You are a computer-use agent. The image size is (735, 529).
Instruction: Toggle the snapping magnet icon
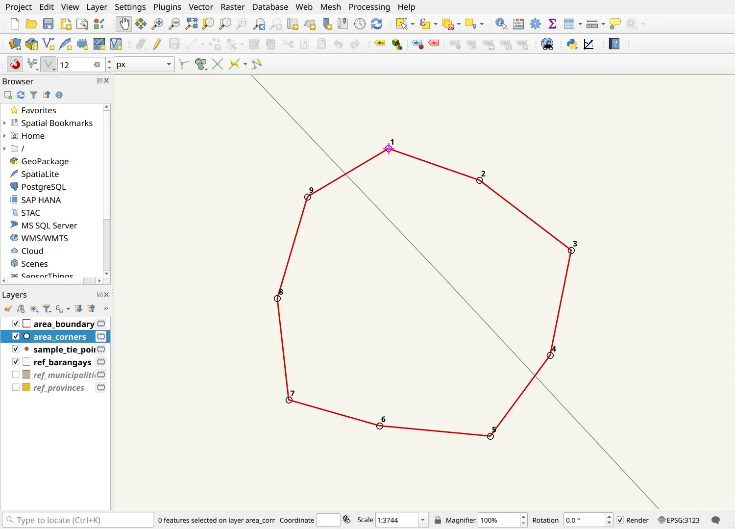coord(15,64)
